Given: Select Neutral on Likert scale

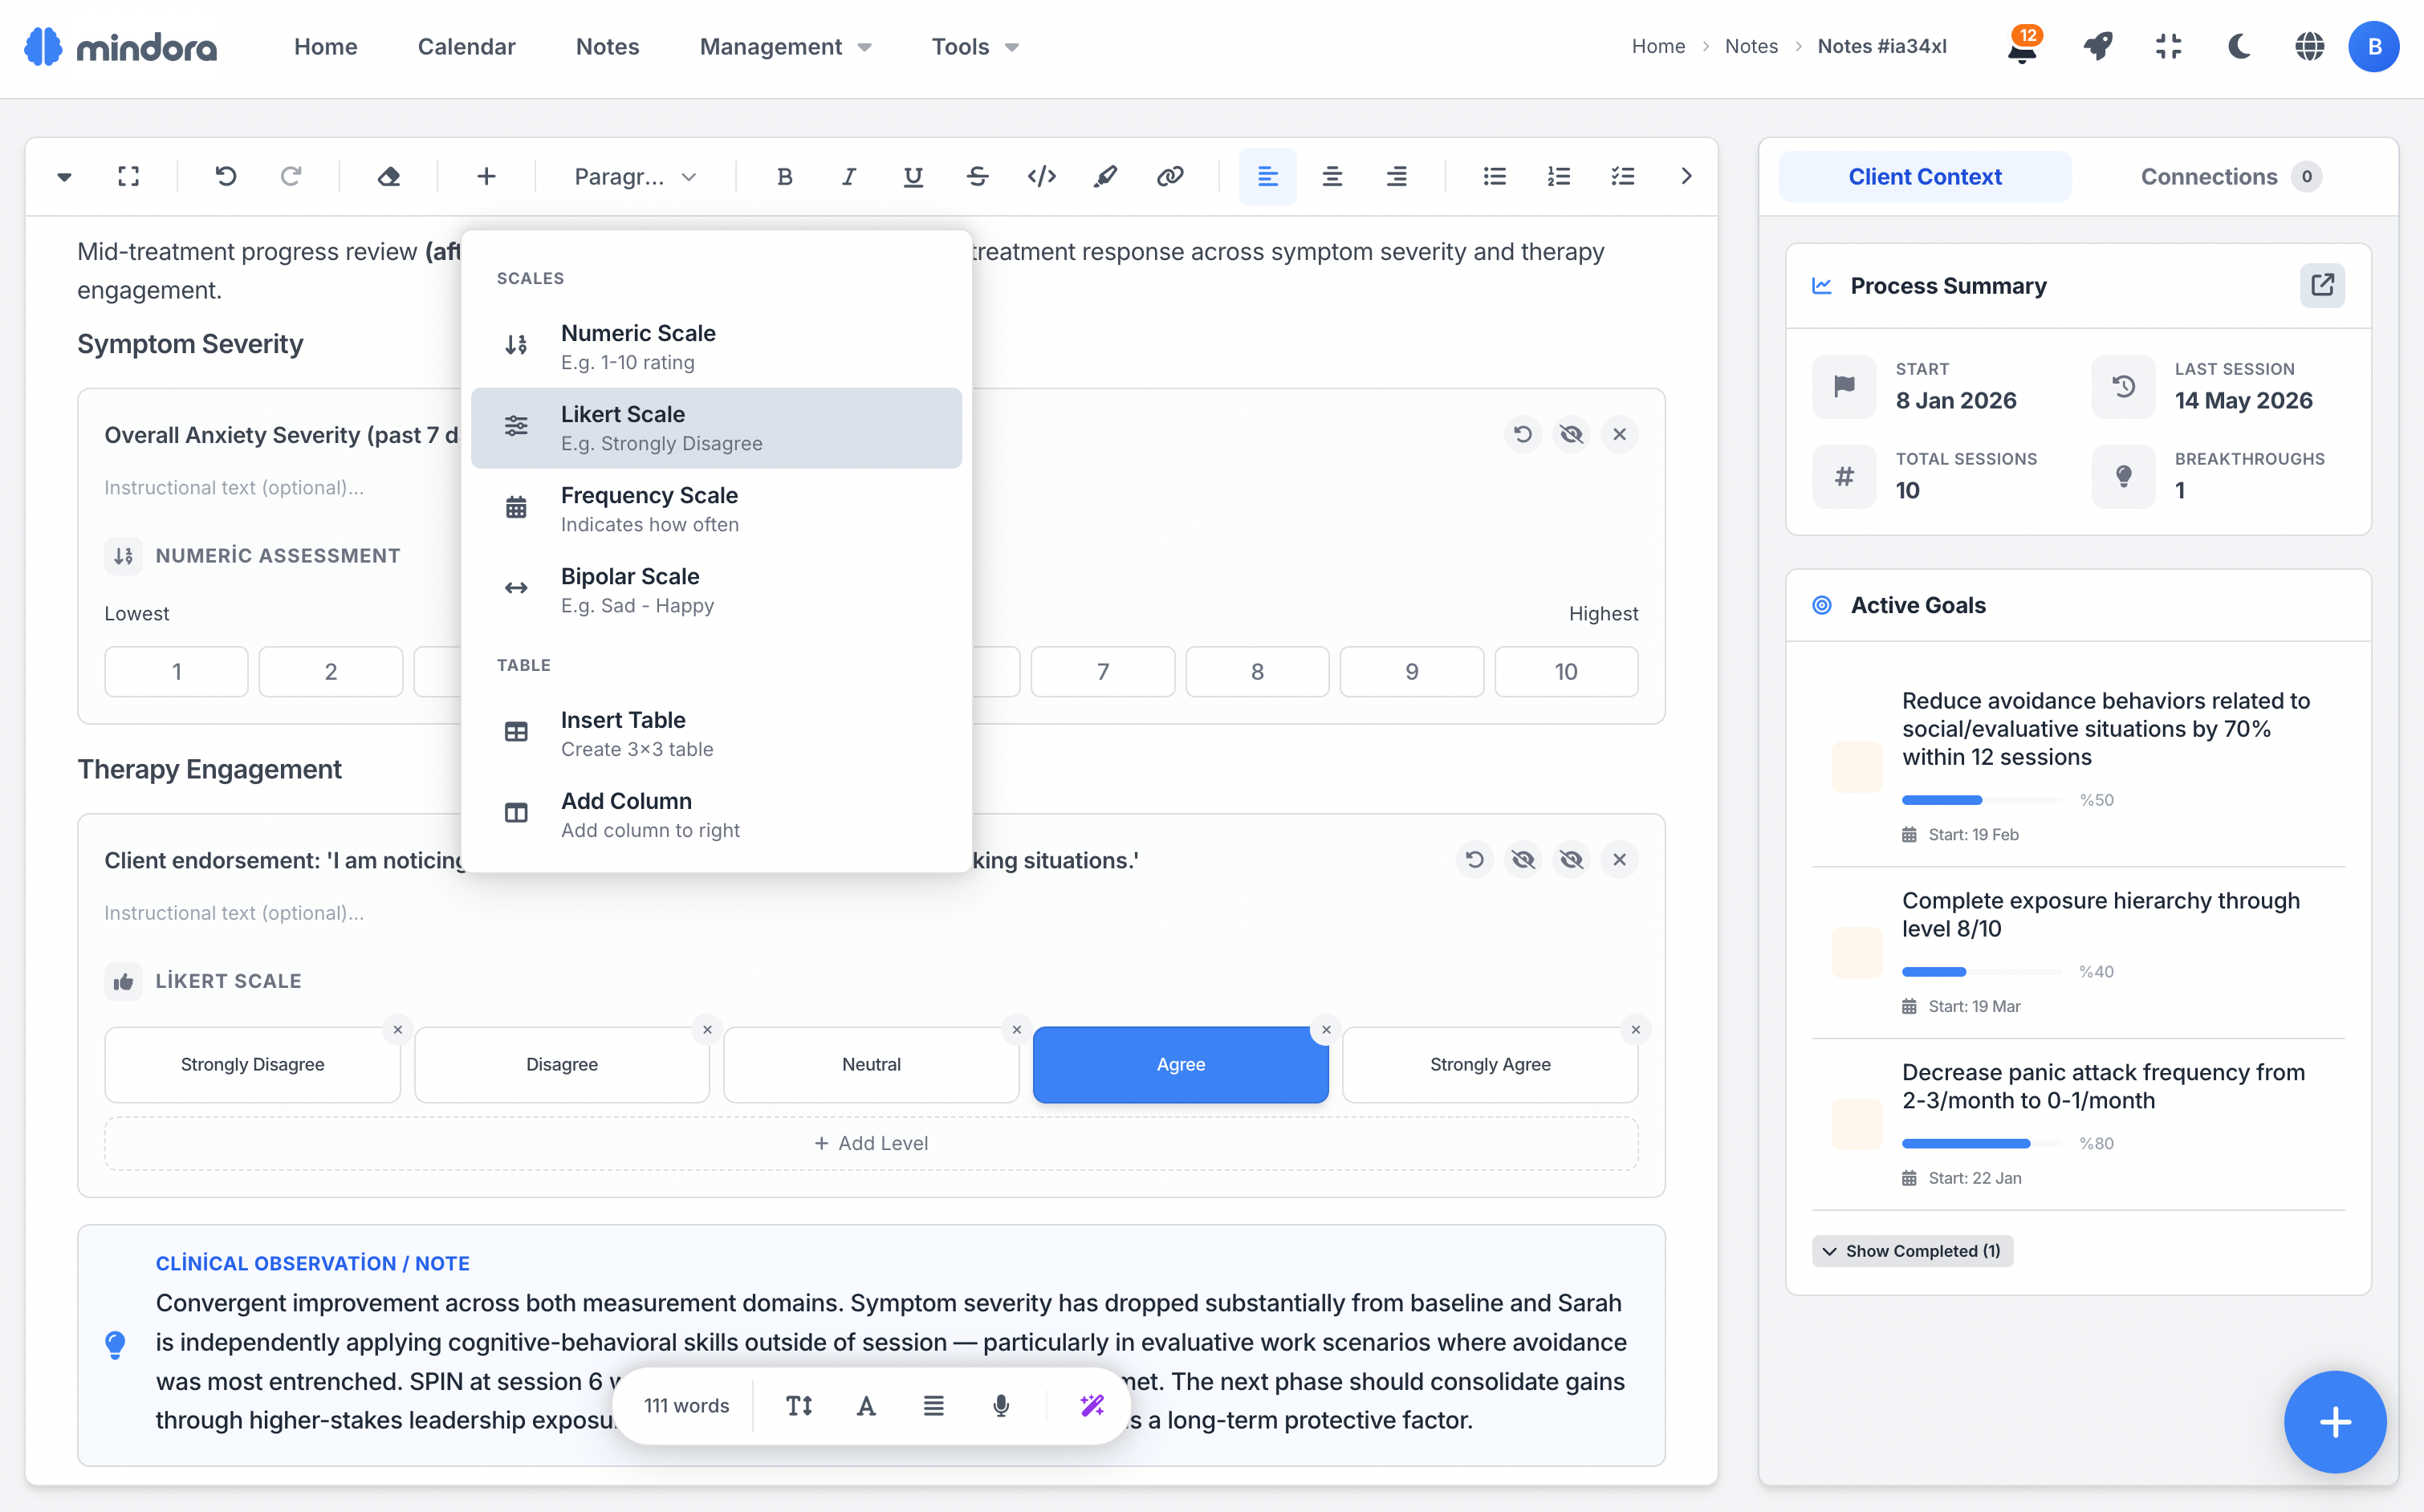Looking at the screenshot, I should (871, 1065).
